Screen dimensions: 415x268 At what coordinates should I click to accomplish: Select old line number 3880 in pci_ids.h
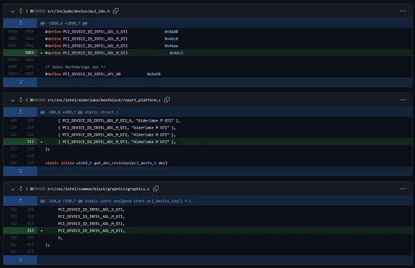pyautogui.click(x=12, y=31)
